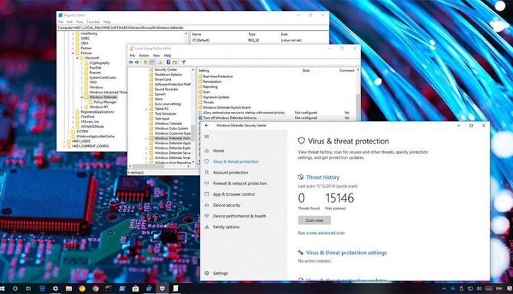Click the Account protection person icon
Screen dimensions: 513x294
207,172
